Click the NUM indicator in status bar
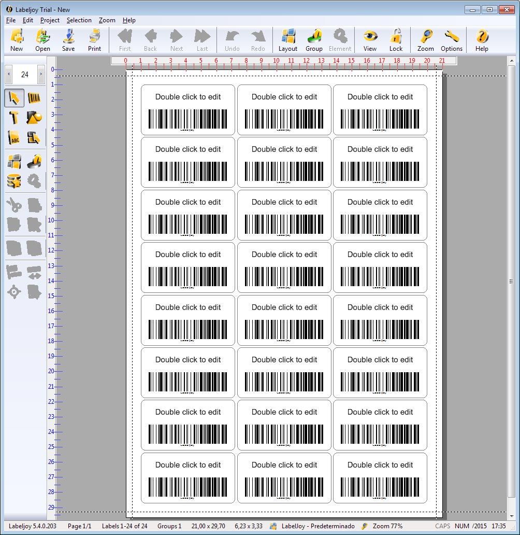Image resolution: width=520 pixels, height=535 pixels. 461,526
